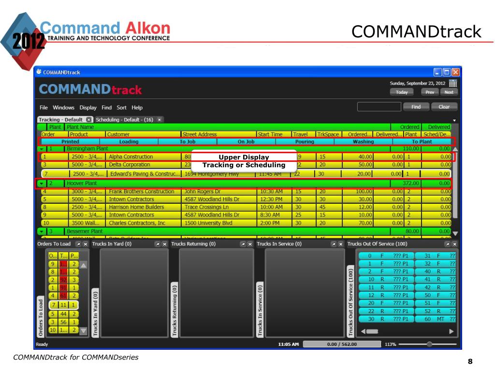The image size is (495, 371).
Task: Open the calendar date picker icon
Action: (x=453, y=83)
